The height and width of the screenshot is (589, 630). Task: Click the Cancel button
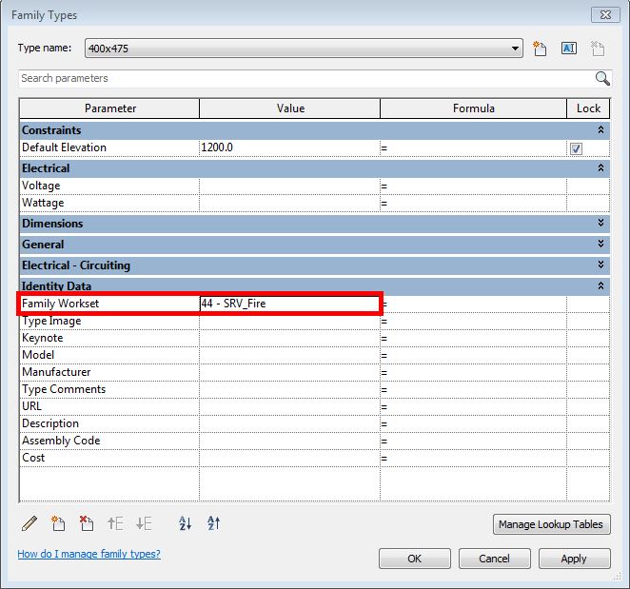495,559
